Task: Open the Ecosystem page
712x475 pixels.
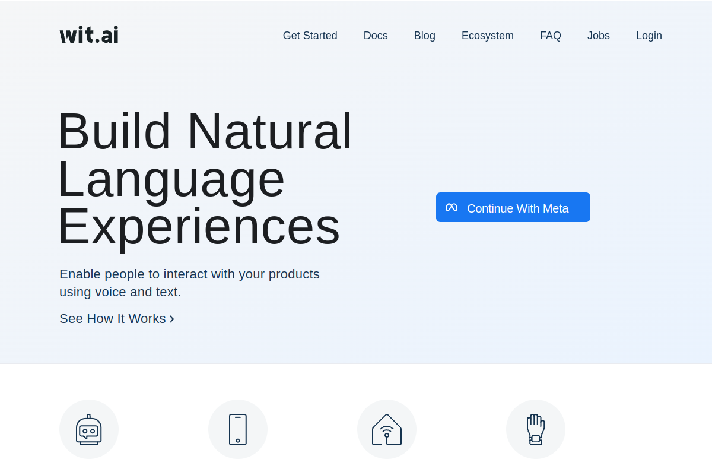Action: click(487, 36)
